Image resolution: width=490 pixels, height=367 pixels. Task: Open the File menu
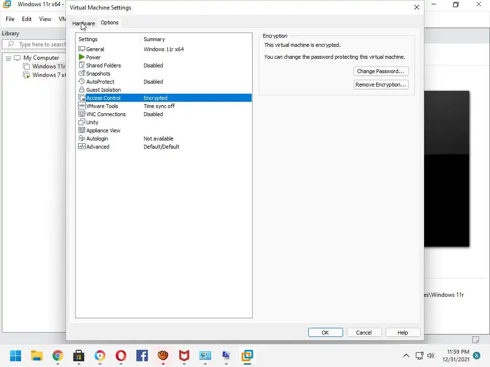pyautogui.click(x=10, y=19)
